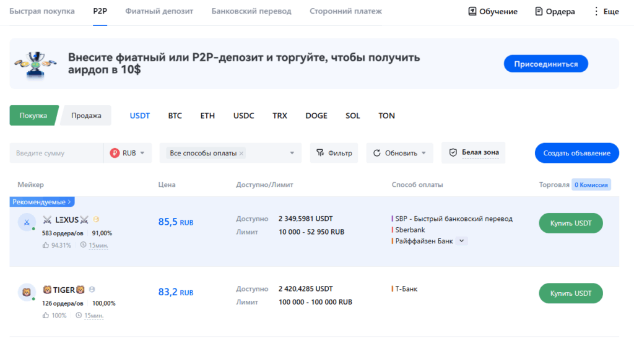Click the 85,5 RUB price
634x338 pixels.
pyautogui.click(x=176, y=222)
